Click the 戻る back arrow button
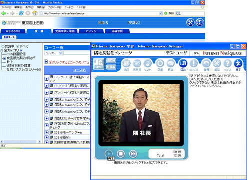247x180 pixels. [111, 67]
